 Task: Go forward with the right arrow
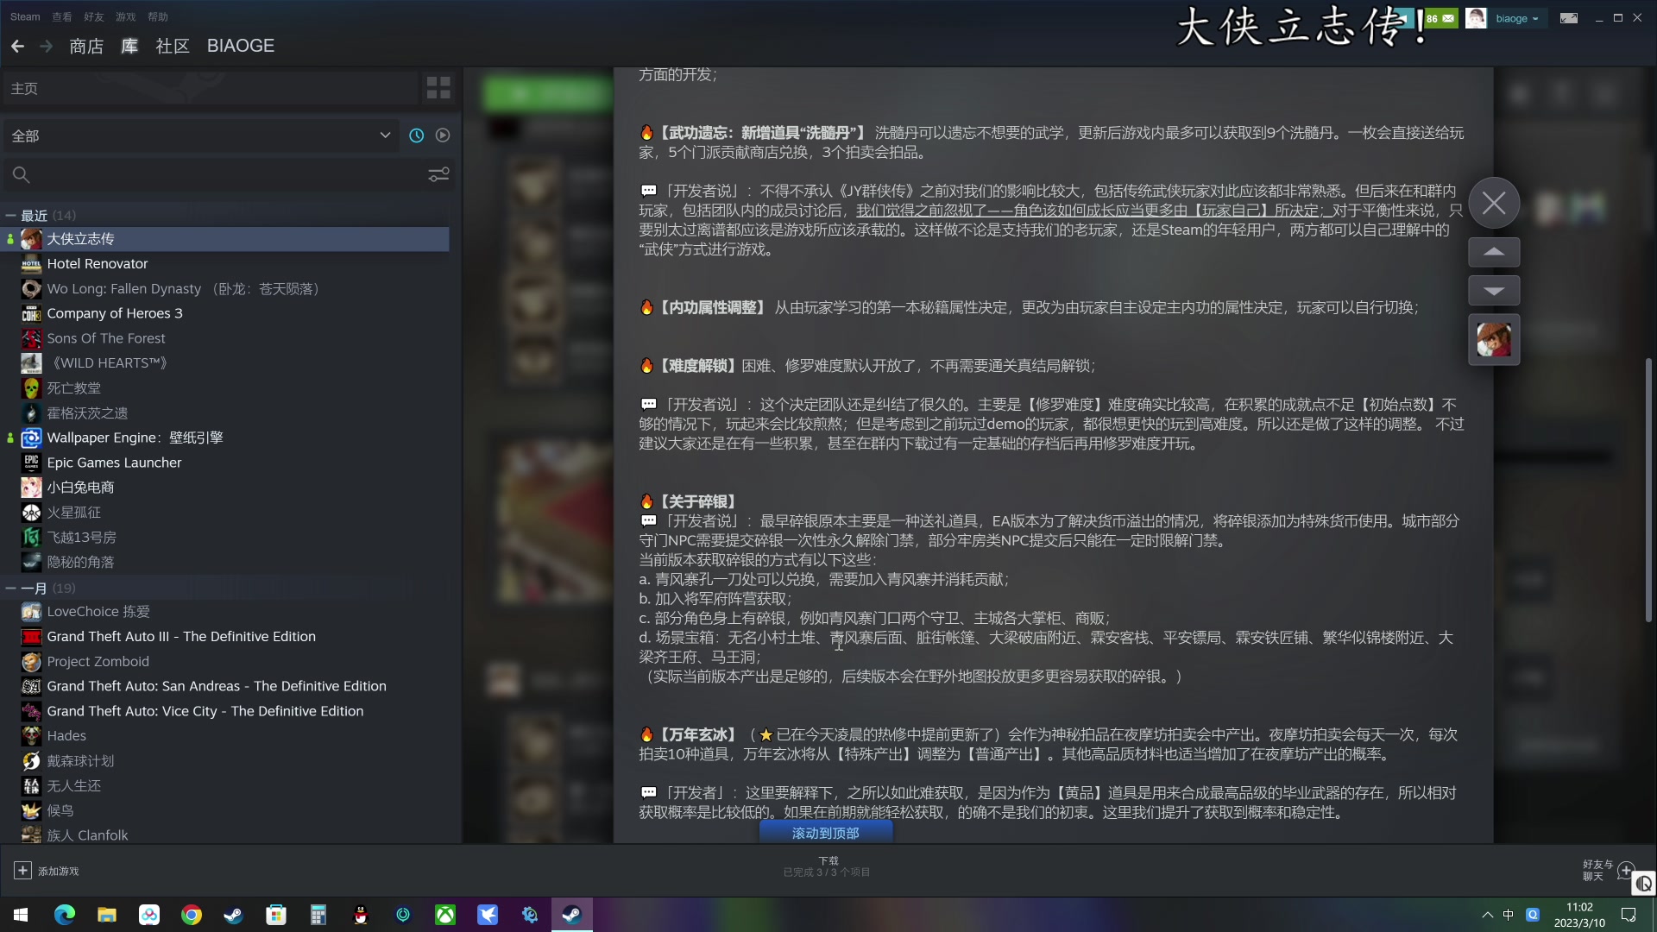pos(47,46)
